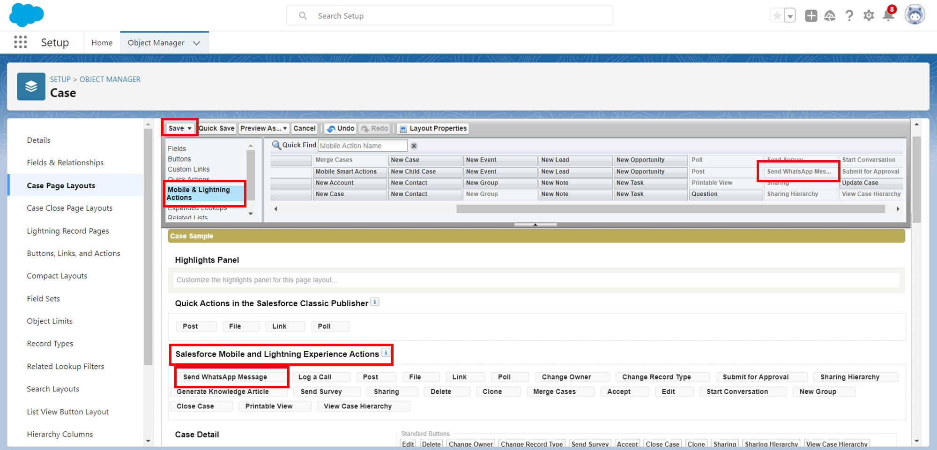Click the palette horizontal scrollbar

coord(671,209)
